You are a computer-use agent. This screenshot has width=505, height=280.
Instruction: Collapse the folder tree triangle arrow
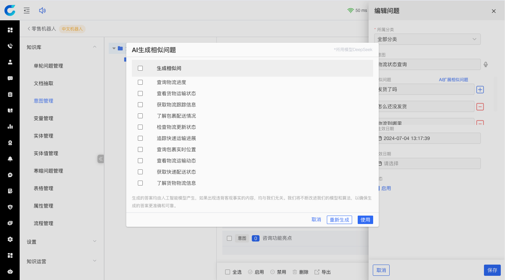click(x=114, y=48)
